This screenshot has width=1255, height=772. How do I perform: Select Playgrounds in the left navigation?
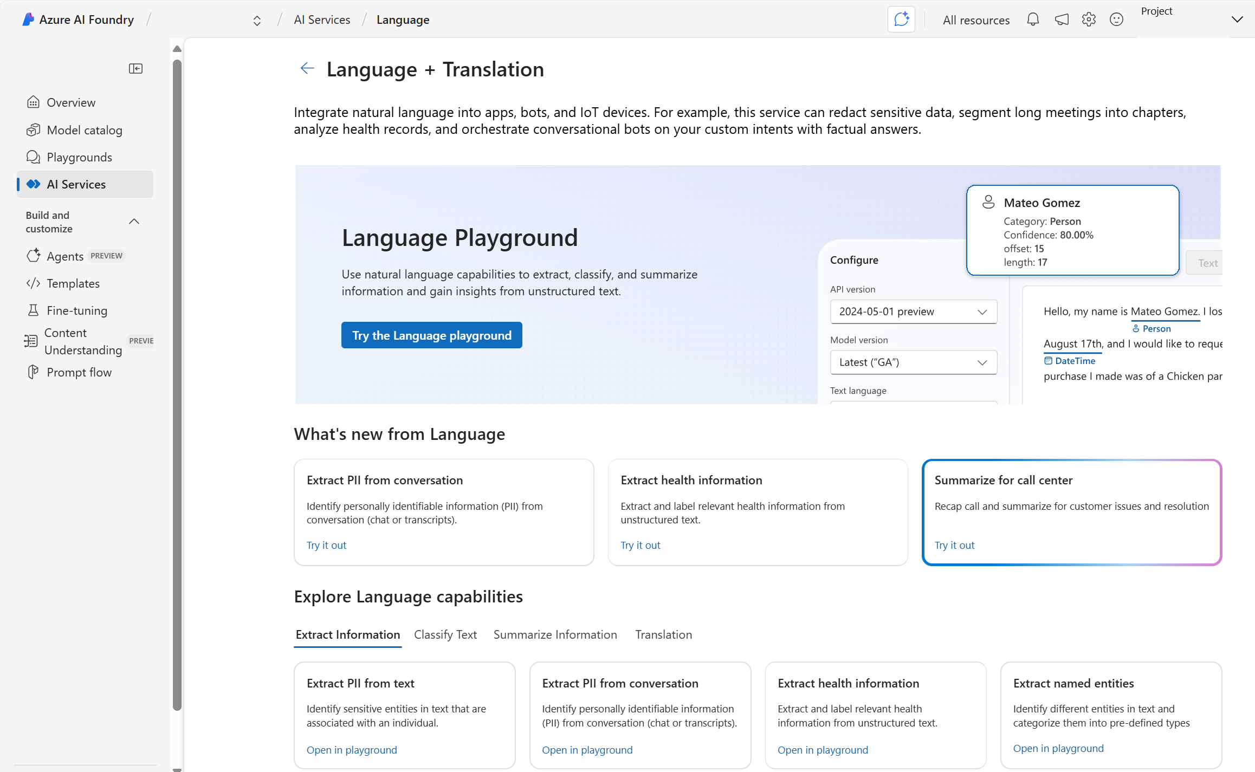79,157
